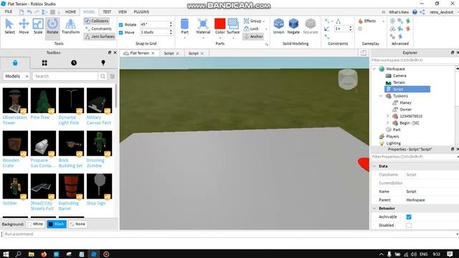Image resolution: width=459 pixels, height=258 pixels.
Task: Activate the Move tool
Action: (x=24, y=27)
